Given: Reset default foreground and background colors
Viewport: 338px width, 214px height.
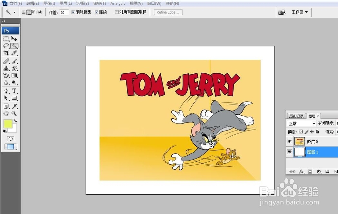Looking at the screenshot, I should [5, 131].
